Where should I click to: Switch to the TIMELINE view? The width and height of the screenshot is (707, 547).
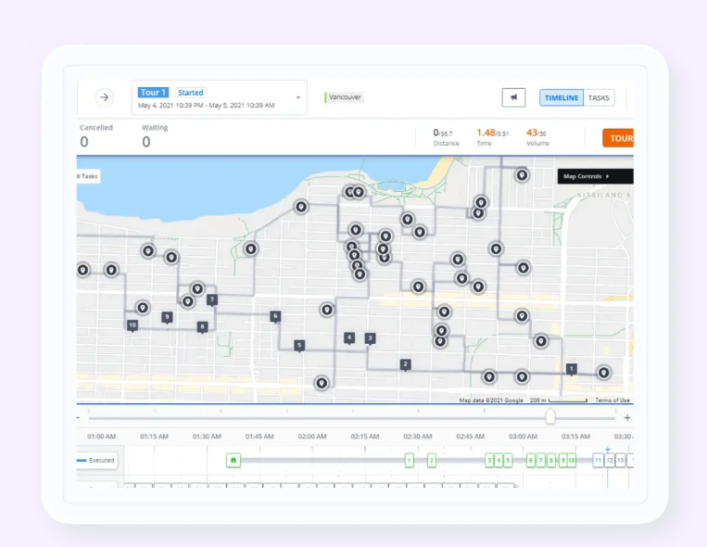pos(562,97)
